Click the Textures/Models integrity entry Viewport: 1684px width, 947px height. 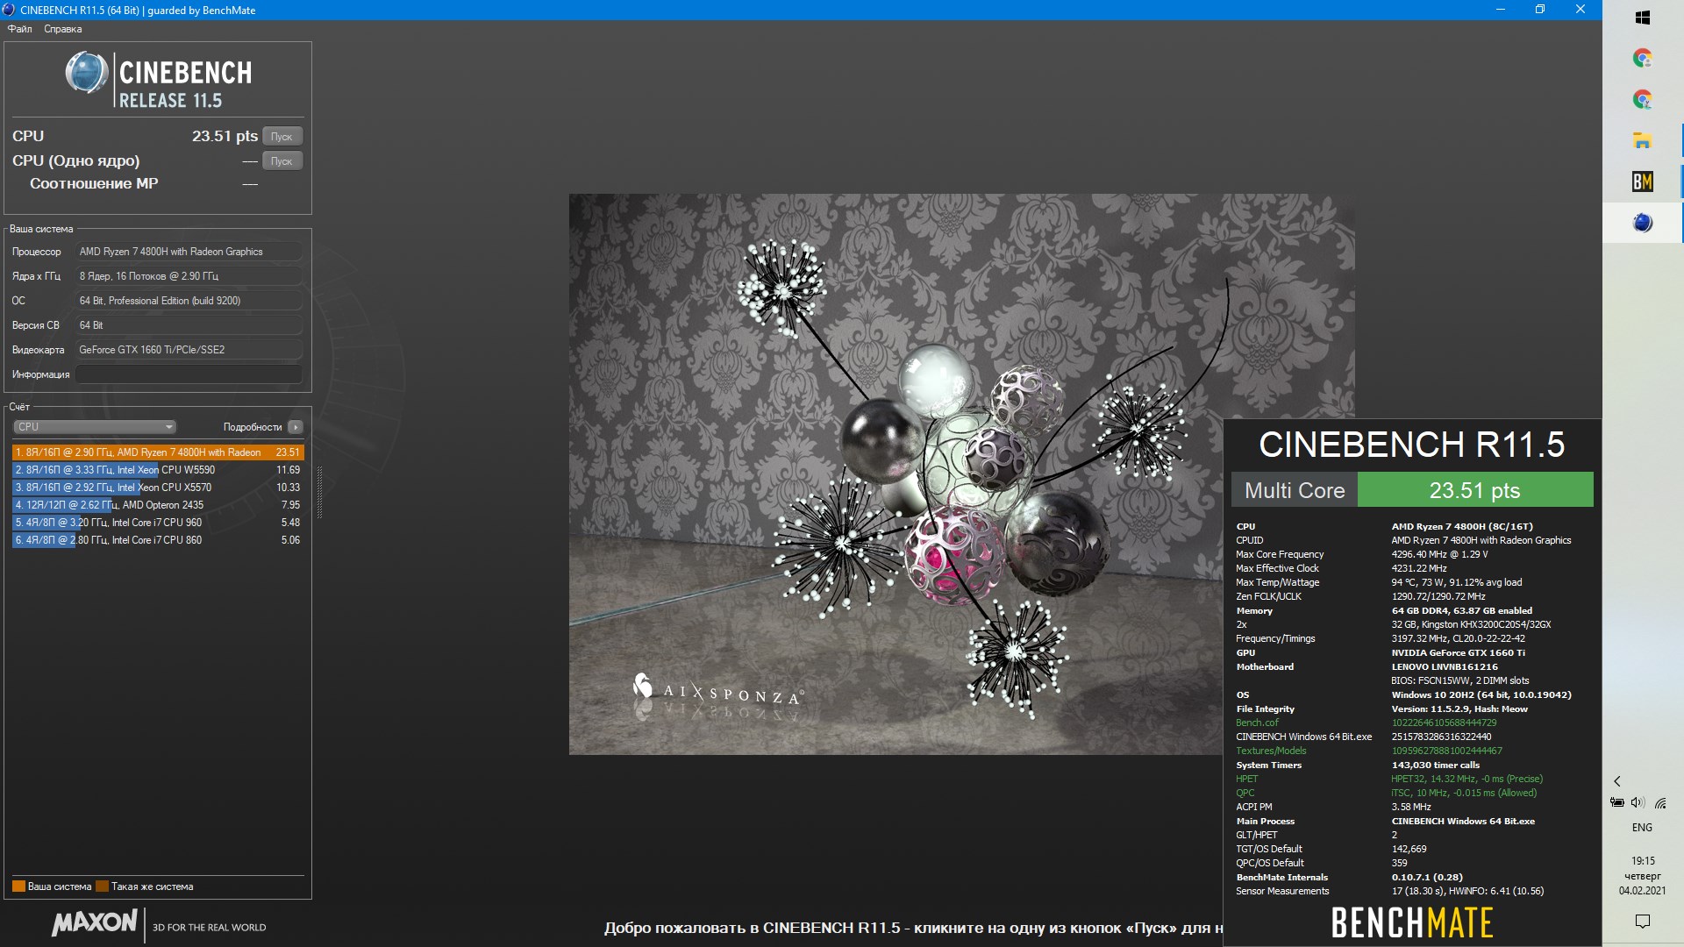coord(1271,751)
